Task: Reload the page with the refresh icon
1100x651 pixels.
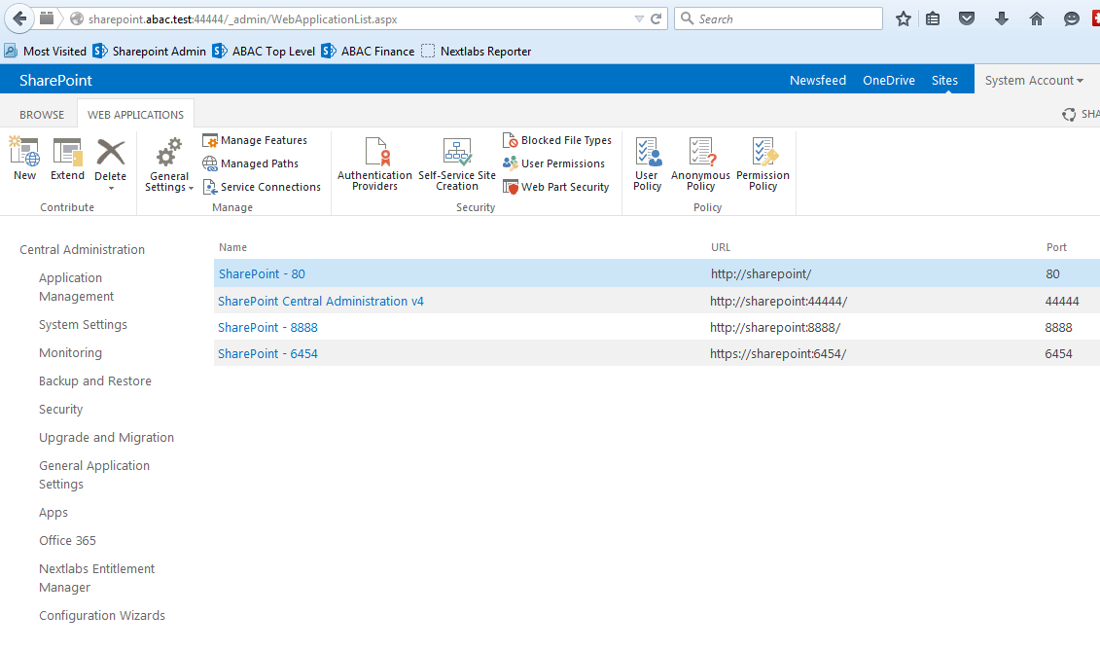Action: tap(656, 18)
